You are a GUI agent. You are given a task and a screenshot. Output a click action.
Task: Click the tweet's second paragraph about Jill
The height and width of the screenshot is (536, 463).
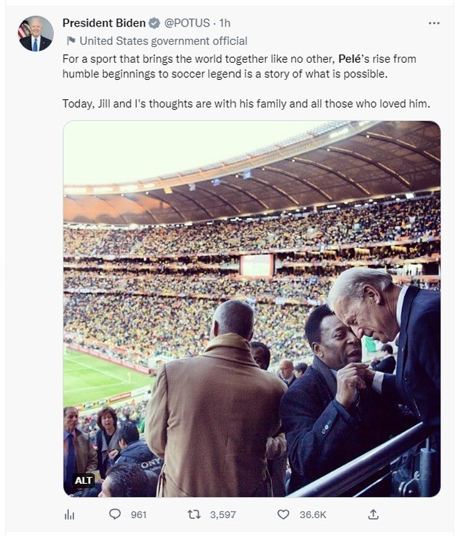246,104
